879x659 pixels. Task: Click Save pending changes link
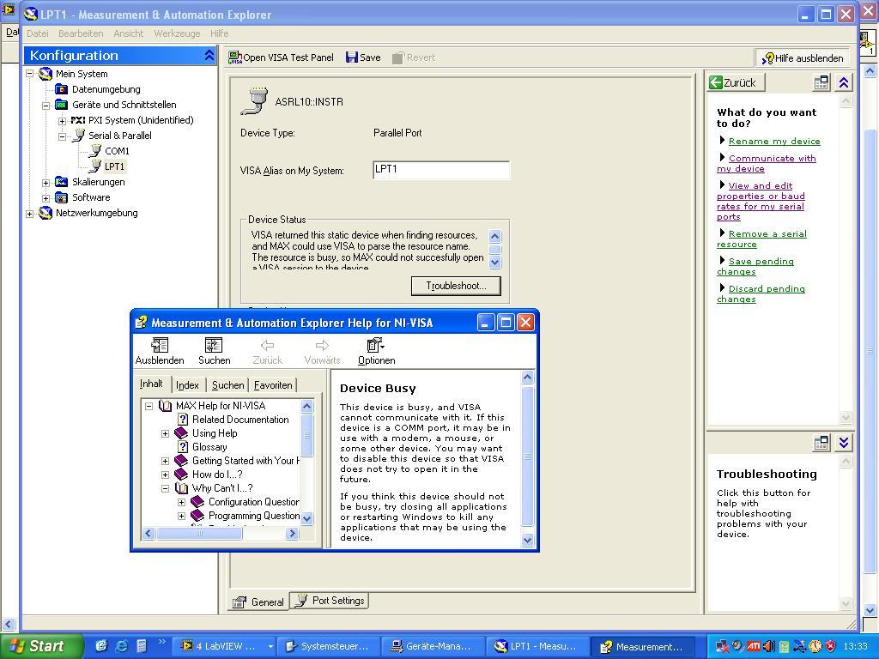(x=755, y=266)
